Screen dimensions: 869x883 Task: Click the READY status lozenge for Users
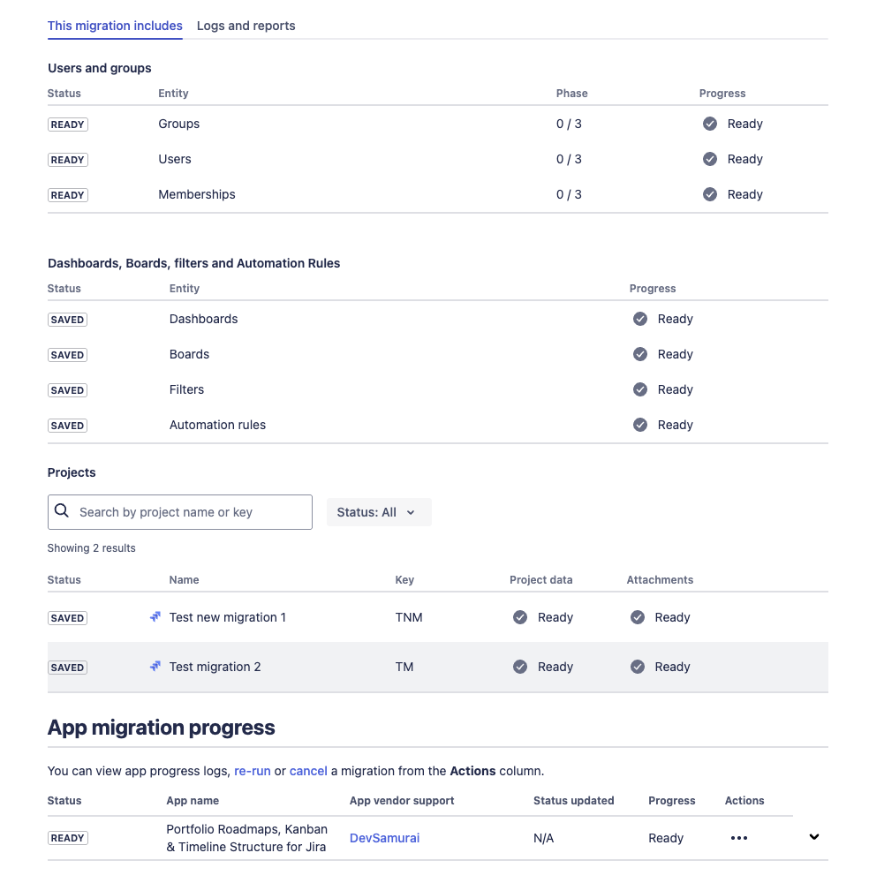point(68,160)
